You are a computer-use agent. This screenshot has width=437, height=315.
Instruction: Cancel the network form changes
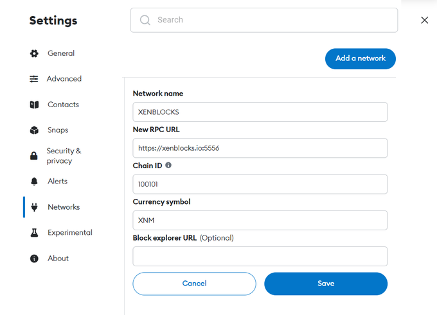pos(194,284)
